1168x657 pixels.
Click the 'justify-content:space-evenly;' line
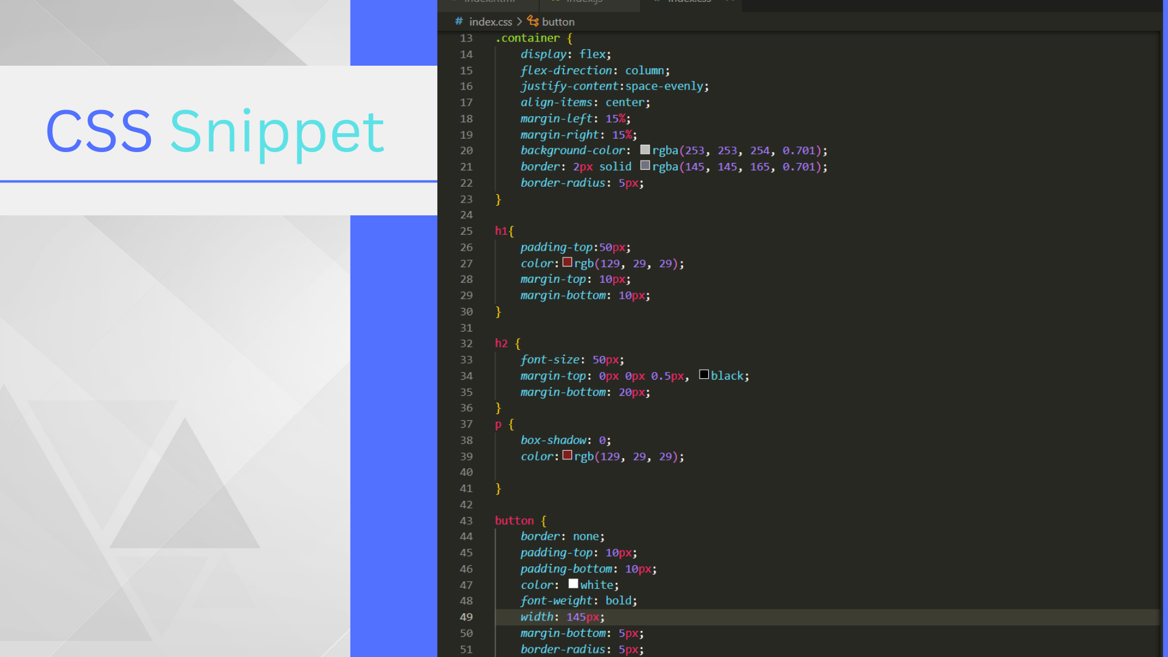pos(614,86)
